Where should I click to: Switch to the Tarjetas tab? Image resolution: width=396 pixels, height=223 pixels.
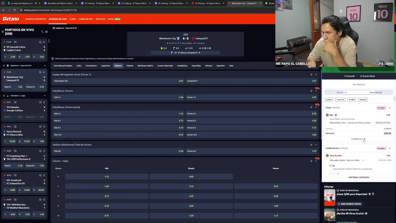(x=130, y=66)
